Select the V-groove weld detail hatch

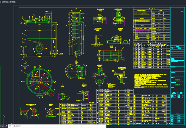point(100,19)
